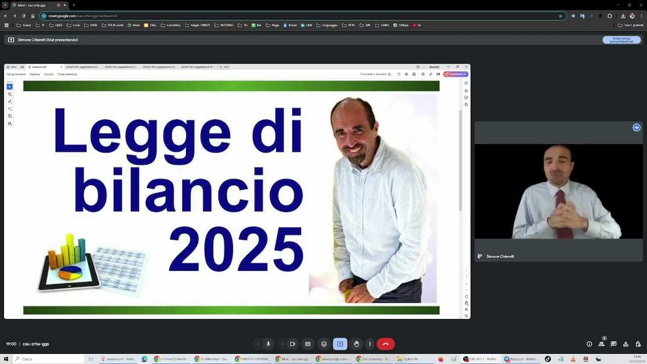Expand camera video settings arrow
This screenshot has height=364, width=647.
[x=282, y=344]
